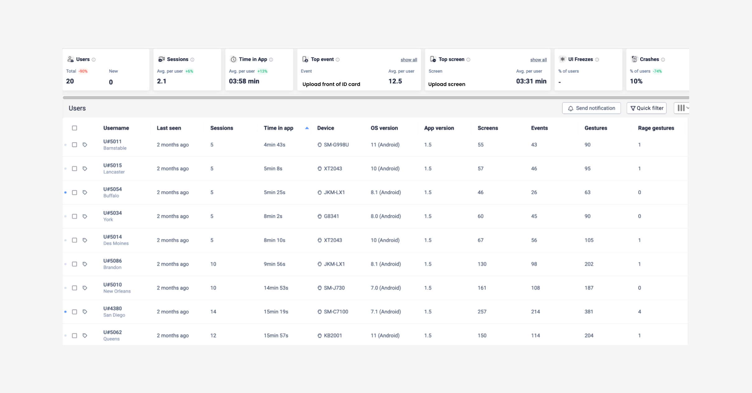Click the tag icon next to U#5011
The height and width of the screenshot is (393, 752).
pyautogui.click(x=85, y=144)
